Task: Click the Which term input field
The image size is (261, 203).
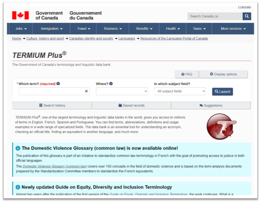Action: click(x=54, y=91)
